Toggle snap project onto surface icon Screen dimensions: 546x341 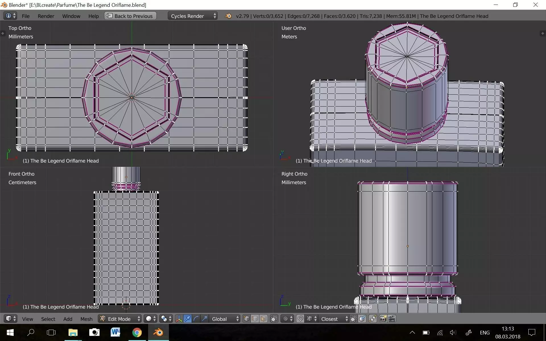click(x=362, y=319)
